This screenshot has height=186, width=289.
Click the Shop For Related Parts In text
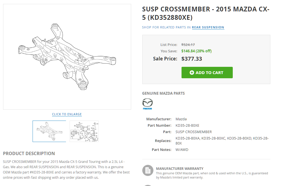point(166,27)
